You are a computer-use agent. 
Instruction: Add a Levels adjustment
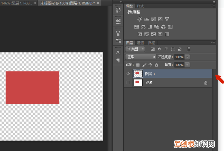click(x=146, y=19)
